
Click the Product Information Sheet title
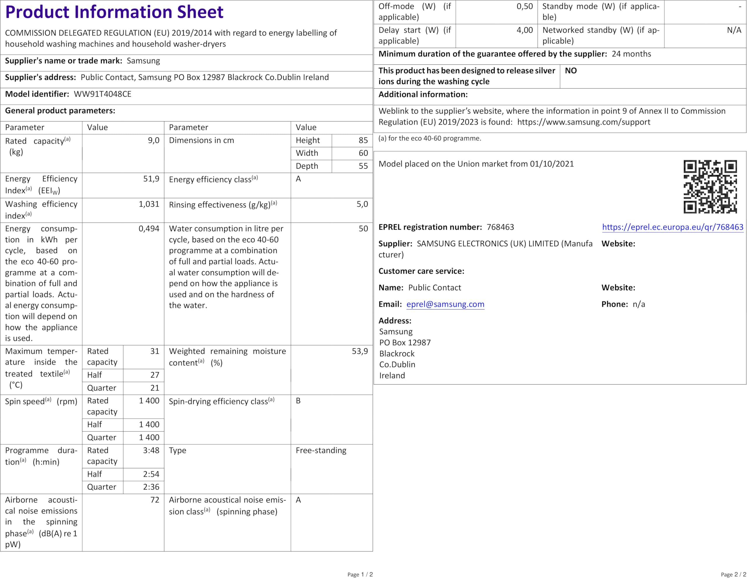114,12
